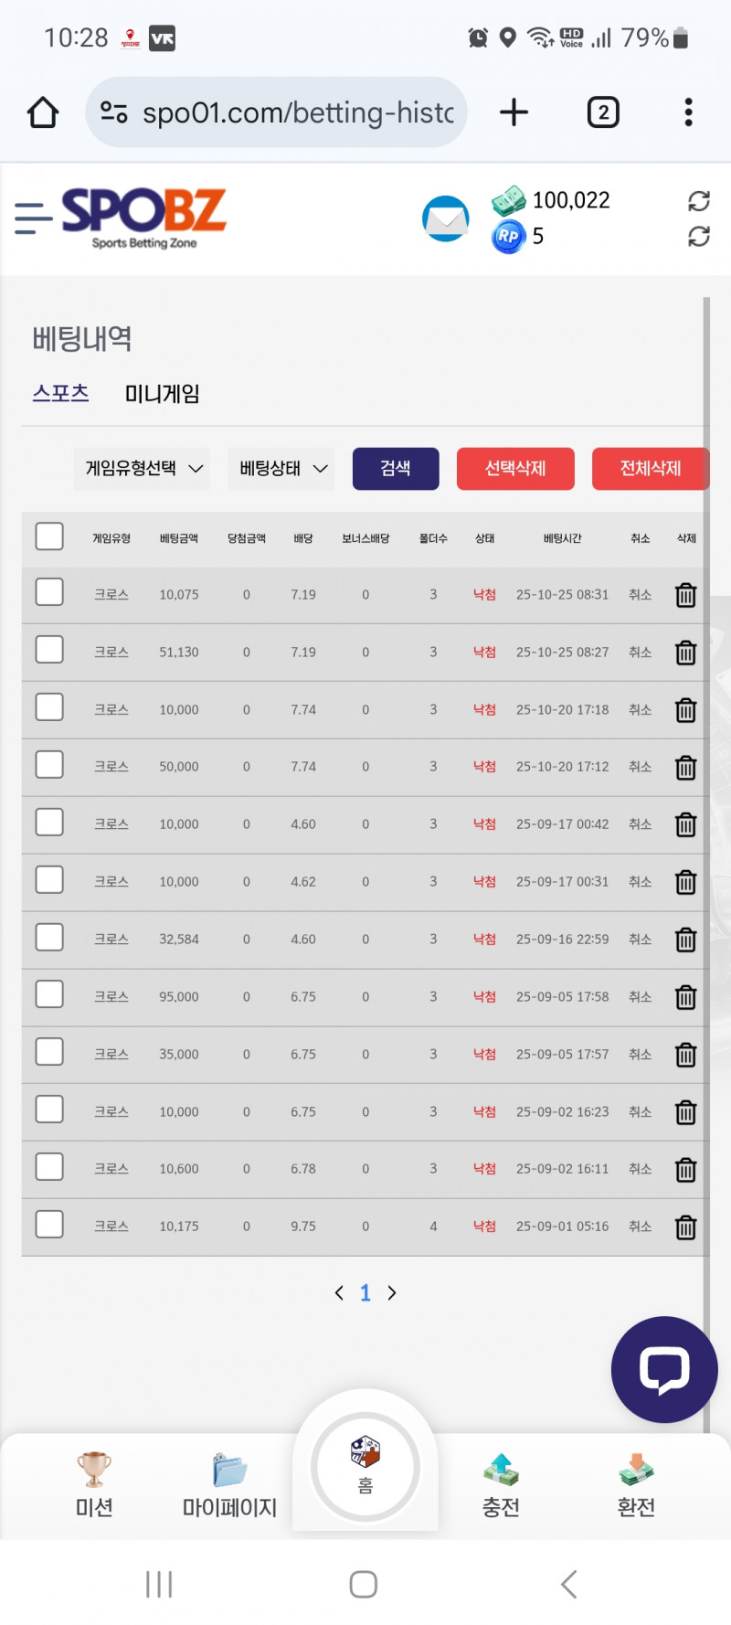Viewport: 731px width, 1625px height.
Task: Select the checkbox for the 95,000 bet
Action: coord(49,994)
